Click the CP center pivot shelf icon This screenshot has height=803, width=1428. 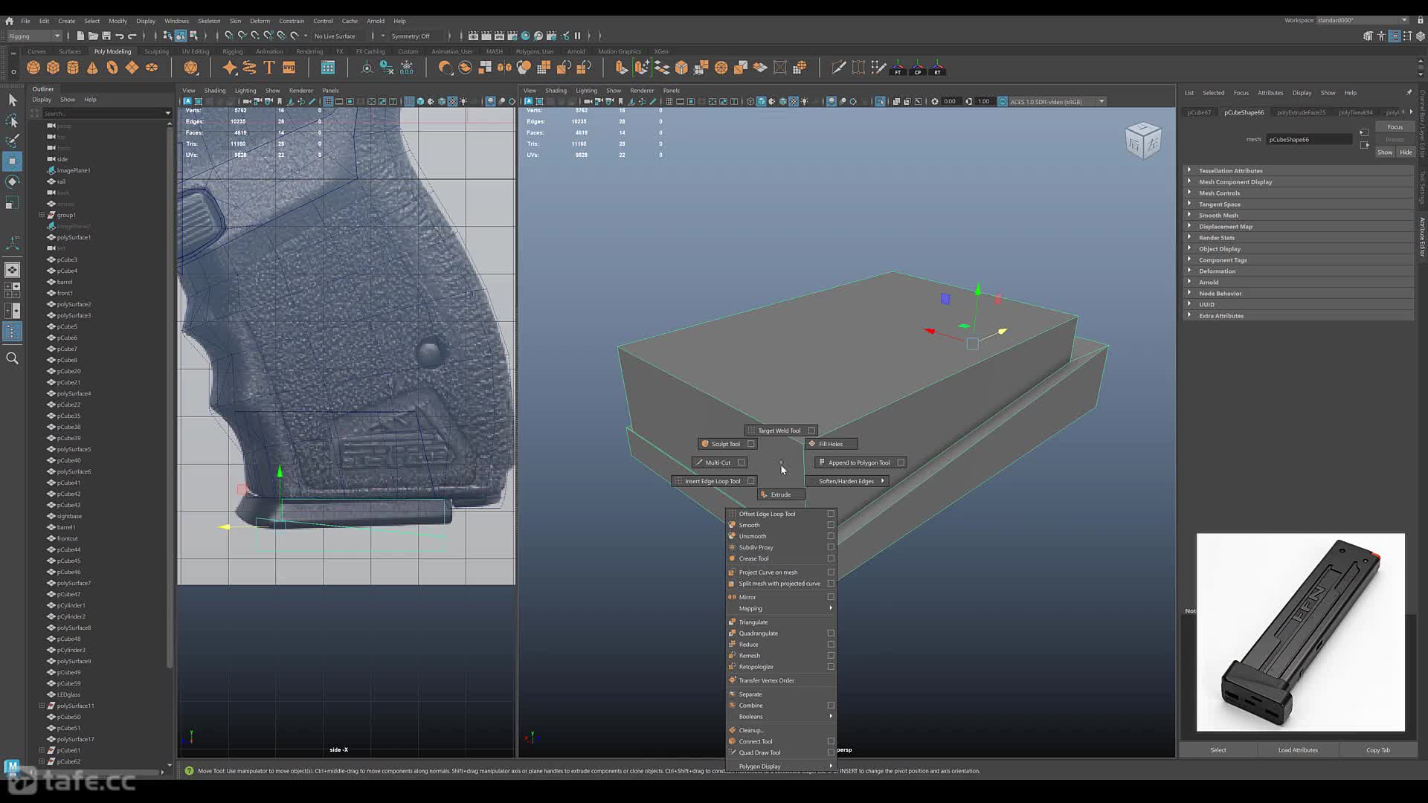[918, 68]
